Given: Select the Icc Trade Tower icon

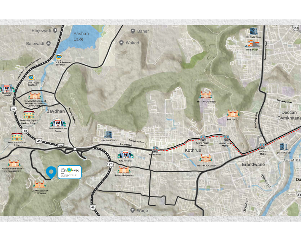Looking at the screenshot, I should click(x=253, y=31).
